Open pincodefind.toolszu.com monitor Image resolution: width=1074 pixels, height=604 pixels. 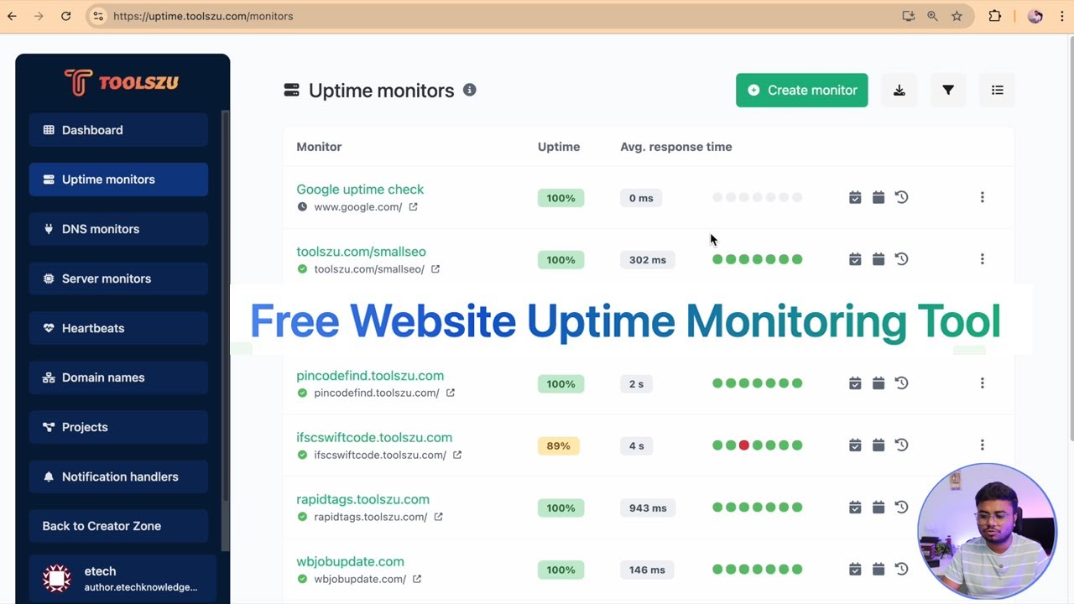(x=370, y=376)
